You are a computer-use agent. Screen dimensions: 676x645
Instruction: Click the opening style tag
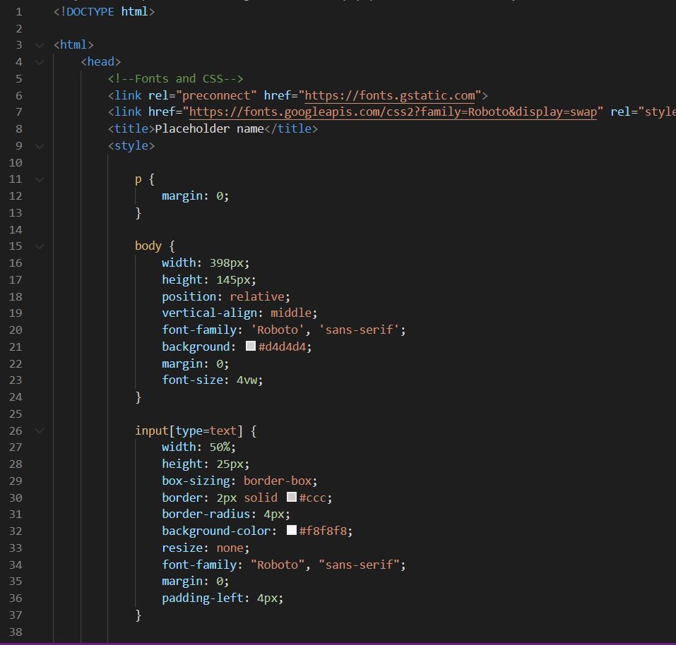131,146
